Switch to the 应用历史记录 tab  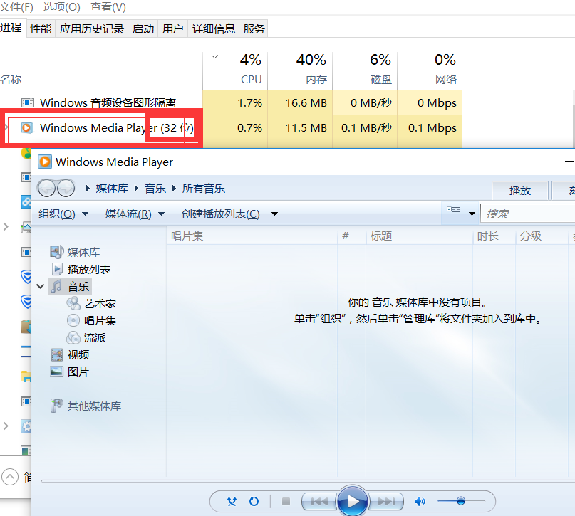(92, 28)
